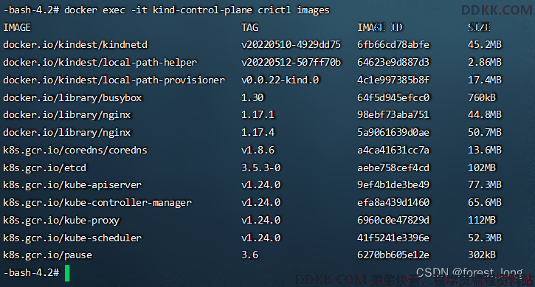Click the IMAGE column header
Screen dimensions: 535x287
(x=17, y=27)
